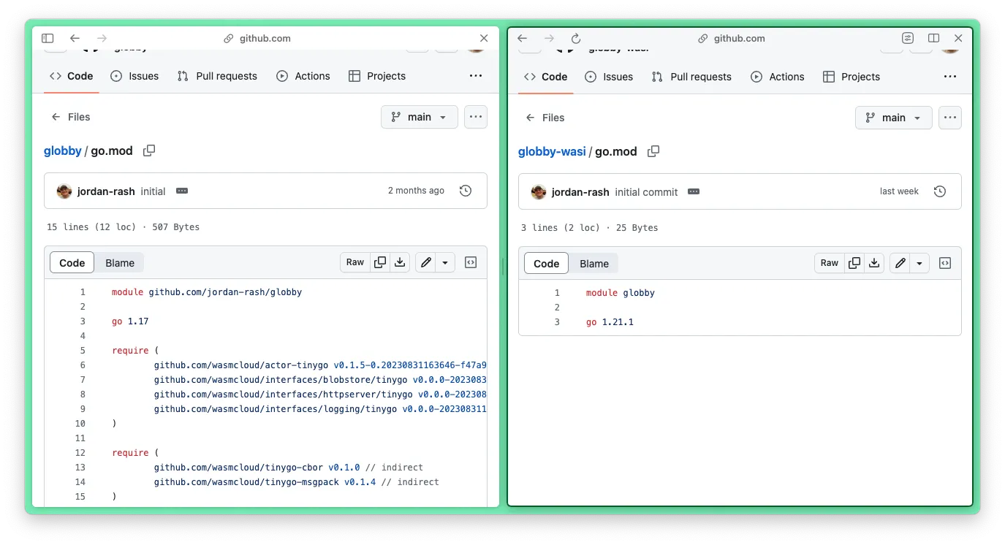This screenshot has width=1005, height=545.
Task: Download raw file in right window
Action: click(874, 263)
